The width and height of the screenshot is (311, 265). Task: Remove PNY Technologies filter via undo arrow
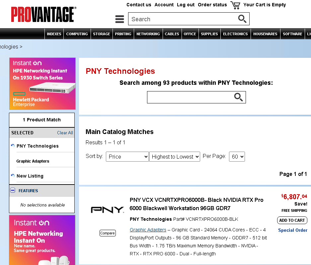coord(13,146)
